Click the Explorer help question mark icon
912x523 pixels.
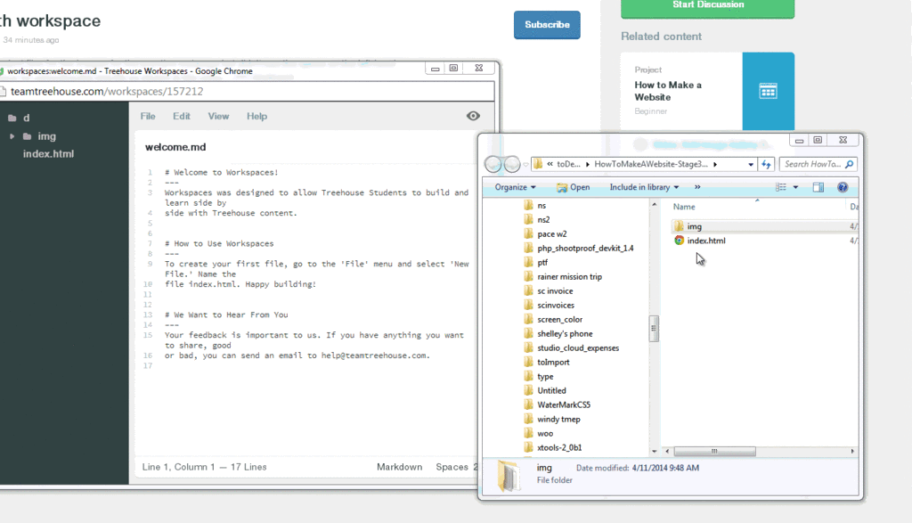(x=843, y=187)
